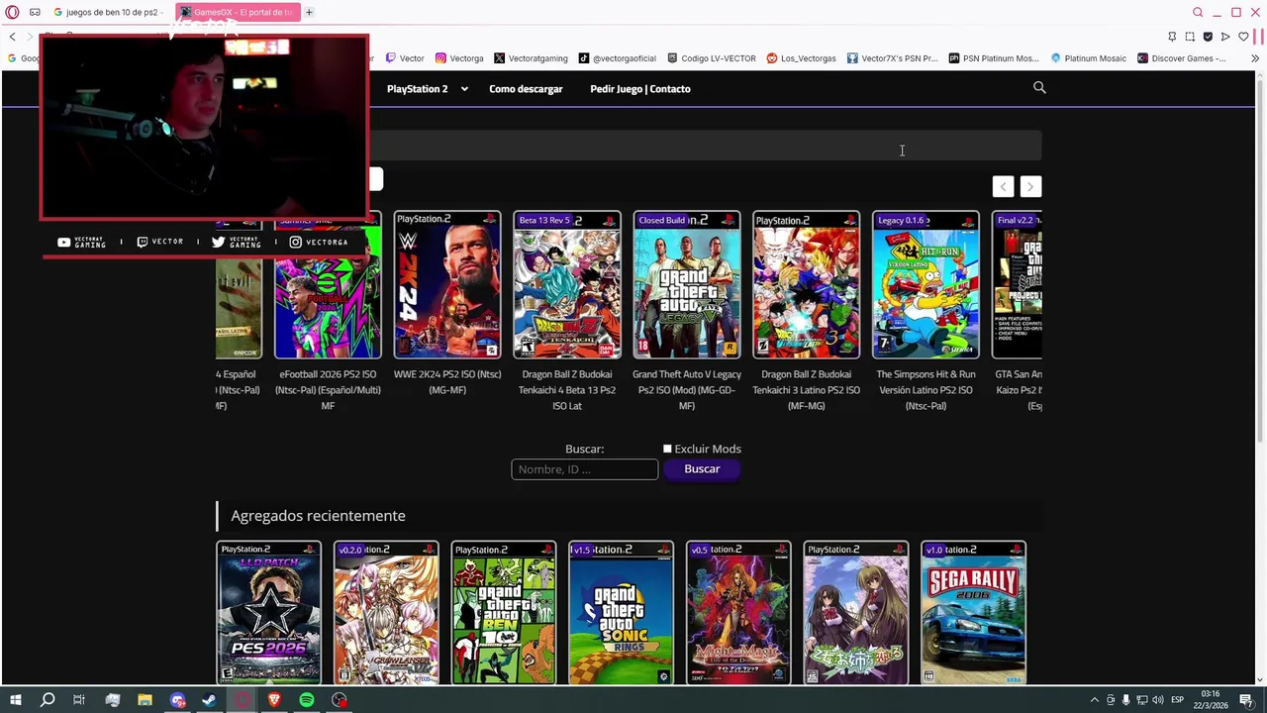Open WWE 2K24 cover thumbnail
1267x713 pixels.
(447, 284)
